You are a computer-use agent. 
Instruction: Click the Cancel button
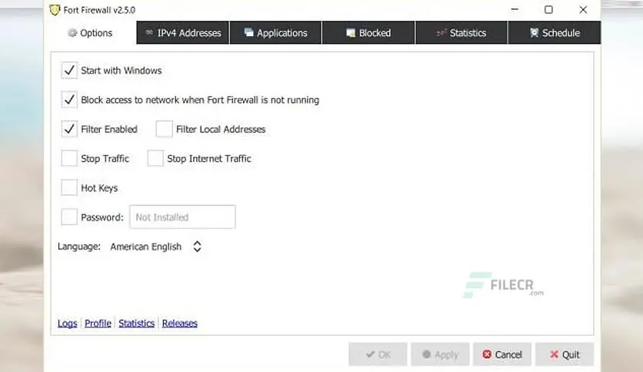tap(502, 354)
